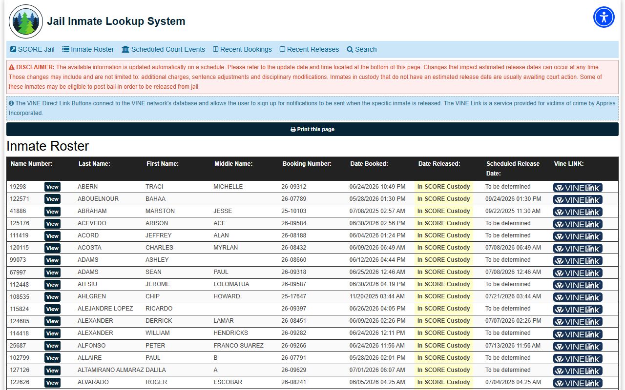Open the Search page
Image resolution: width=625 pixels, height=390 pixels.
coord(362,49)
